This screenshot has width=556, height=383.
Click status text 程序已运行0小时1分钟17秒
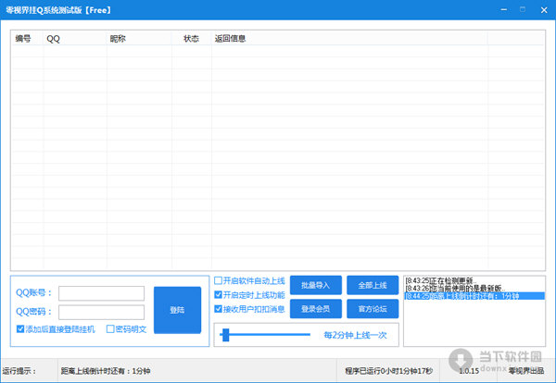pos(389,371)
